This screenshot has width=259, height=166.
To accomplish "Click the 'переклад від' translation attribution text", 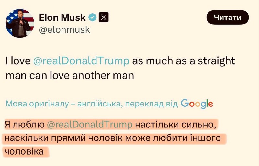I will click(152, 104).
